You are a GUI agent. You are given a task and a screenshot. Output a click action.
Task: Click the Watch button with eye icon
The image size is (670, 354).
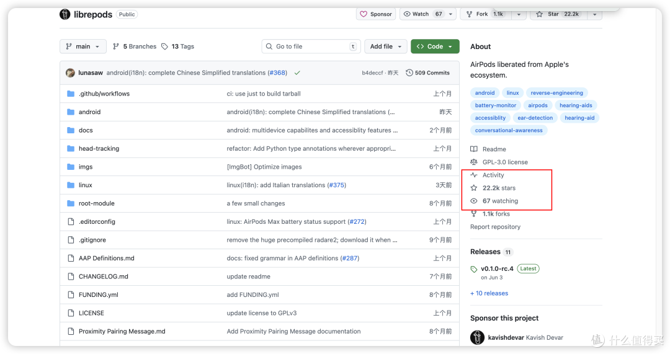(422, 14)
